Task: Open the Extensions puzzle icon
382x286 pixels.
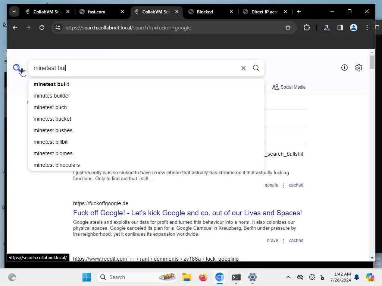Action: [307, 28]
